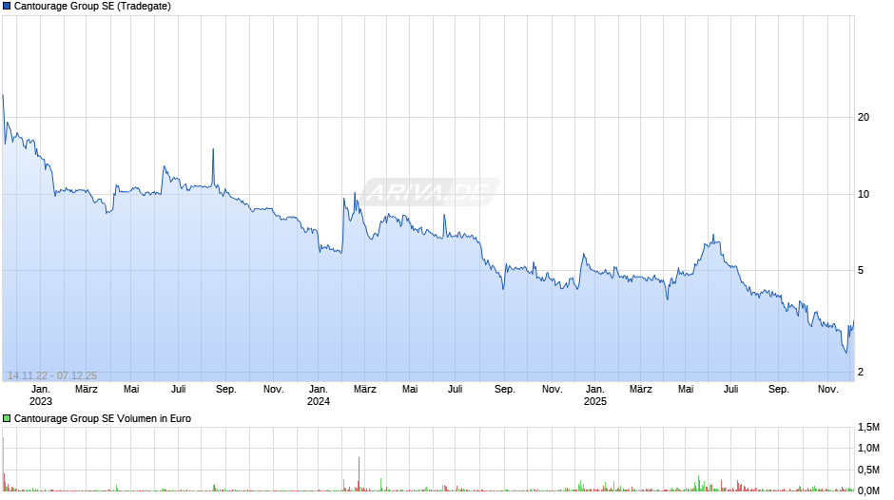This screenshot has width=894, height=500.
Task: Click the 'Mai' label in 2023
Action: [x=131, y=390]
